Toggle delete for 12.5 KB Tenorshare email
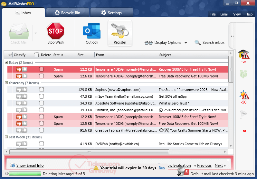Screen dimensions: 257x179 42,124
